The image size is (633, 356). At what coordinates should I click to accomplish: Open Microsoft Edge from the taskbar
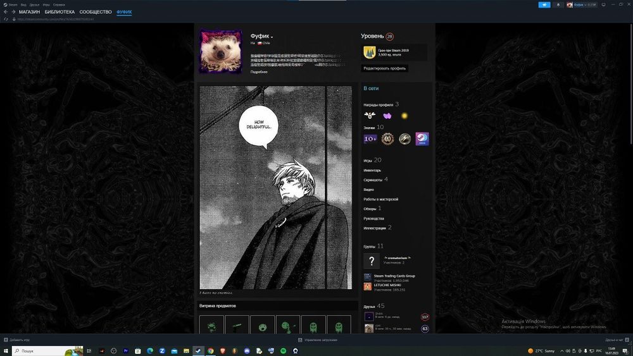(150, 351)
